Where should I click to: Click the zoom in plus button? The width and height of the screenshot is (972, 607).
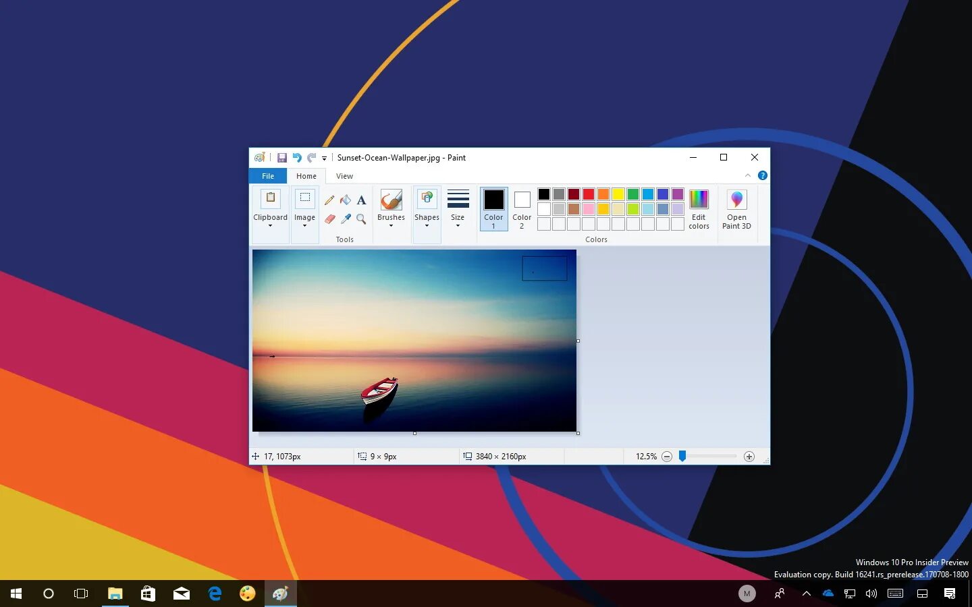[749, 457]
